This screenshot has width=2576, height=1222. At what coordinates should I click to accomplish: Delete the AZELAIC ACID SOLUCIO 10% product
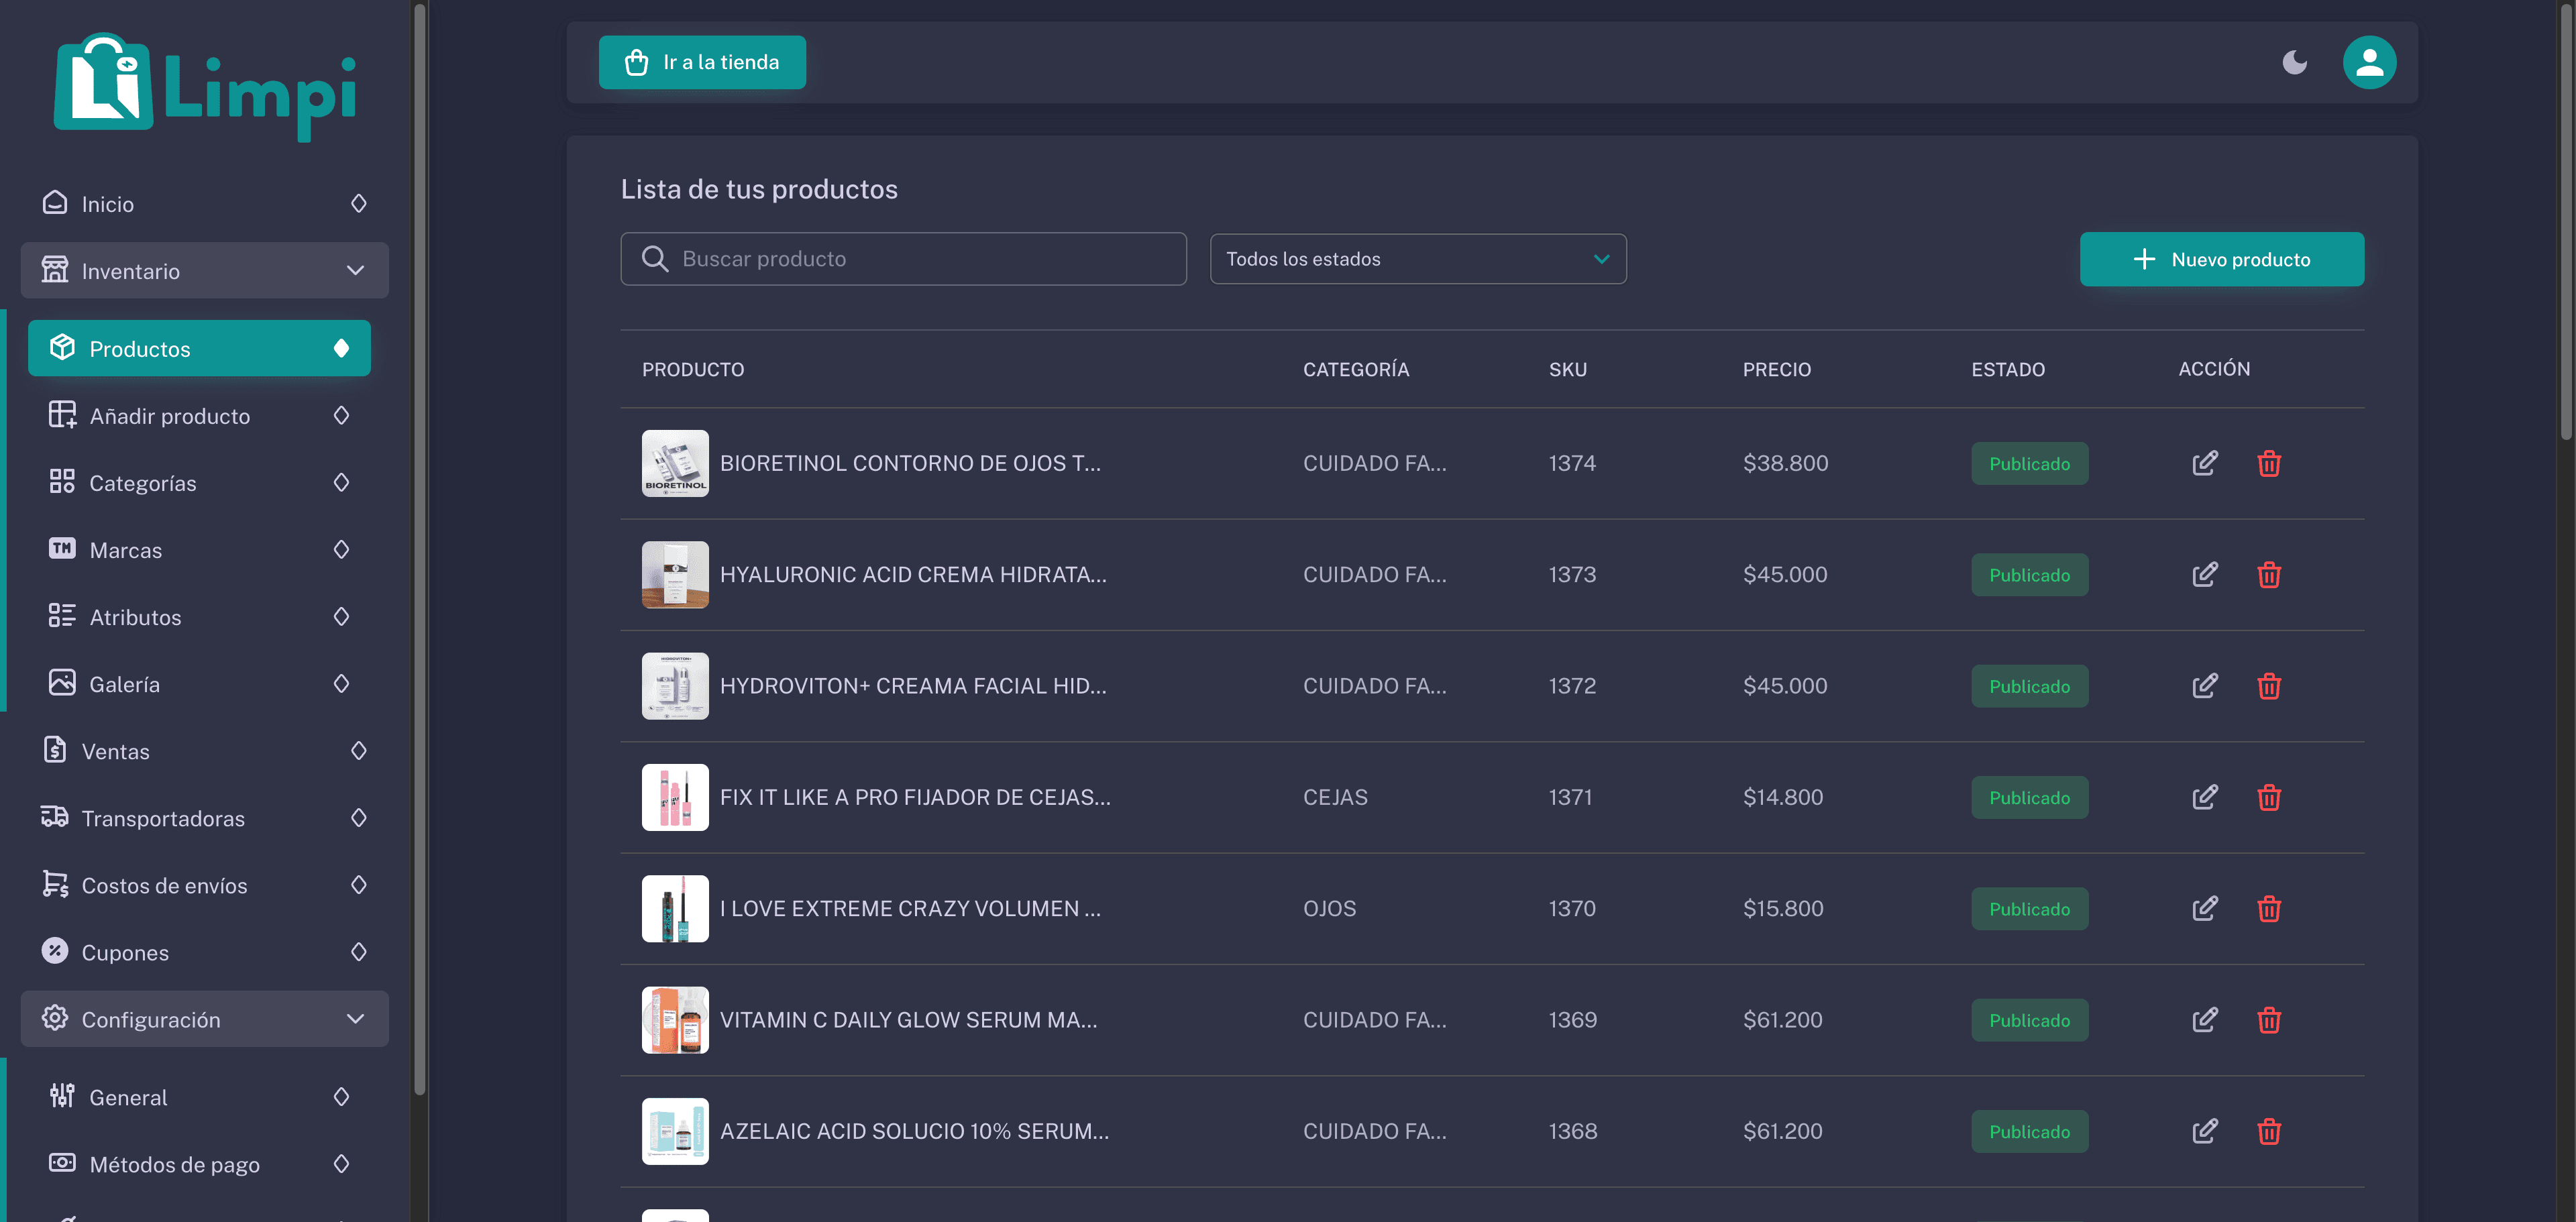click(x=2268, y=1131)
